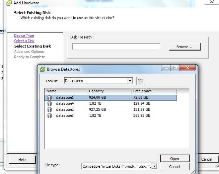Click the Browse... button
This screenshot has height=174, width=219.
(x=185, y=47)
